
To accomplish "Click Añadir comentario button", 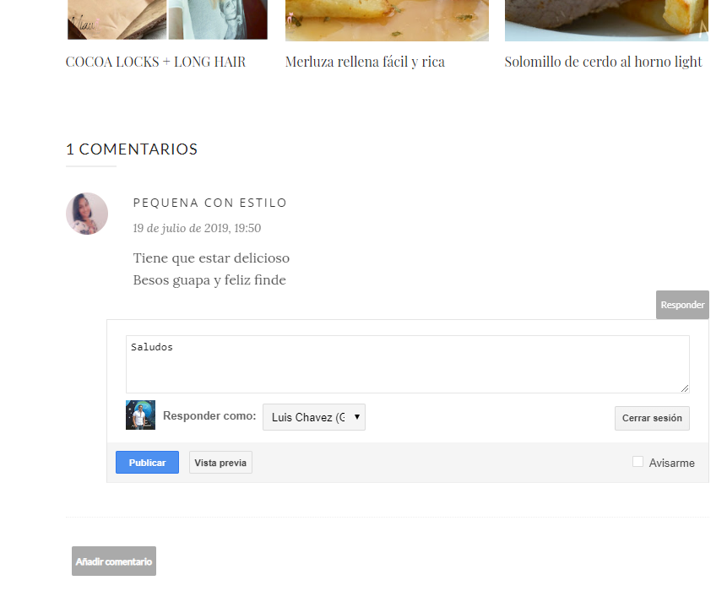I will pyautogui.click(x=114, y=561).
